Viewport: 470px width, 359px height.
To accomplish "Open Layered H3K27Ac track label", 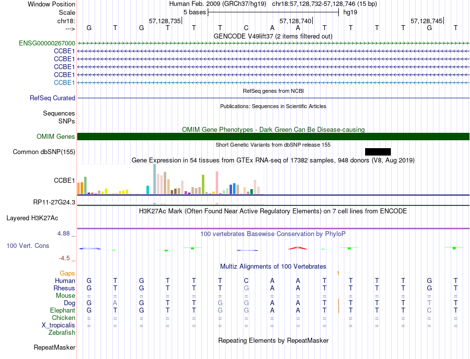I will (32, 218).
